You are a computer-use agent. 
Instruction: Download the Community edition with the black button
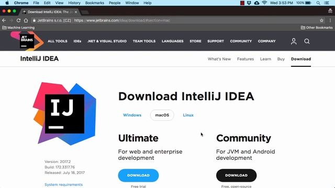pyautogui.click(x=236, y=175)
